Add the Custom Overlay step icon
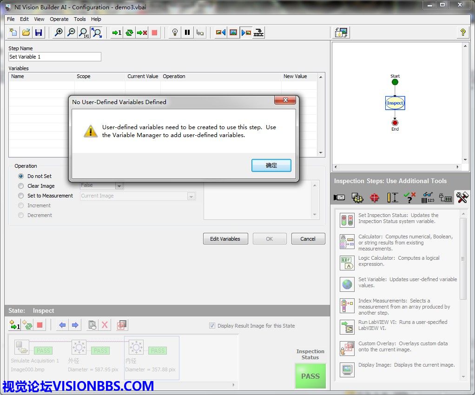Viewport: 475px width, 395px height. 347,349
